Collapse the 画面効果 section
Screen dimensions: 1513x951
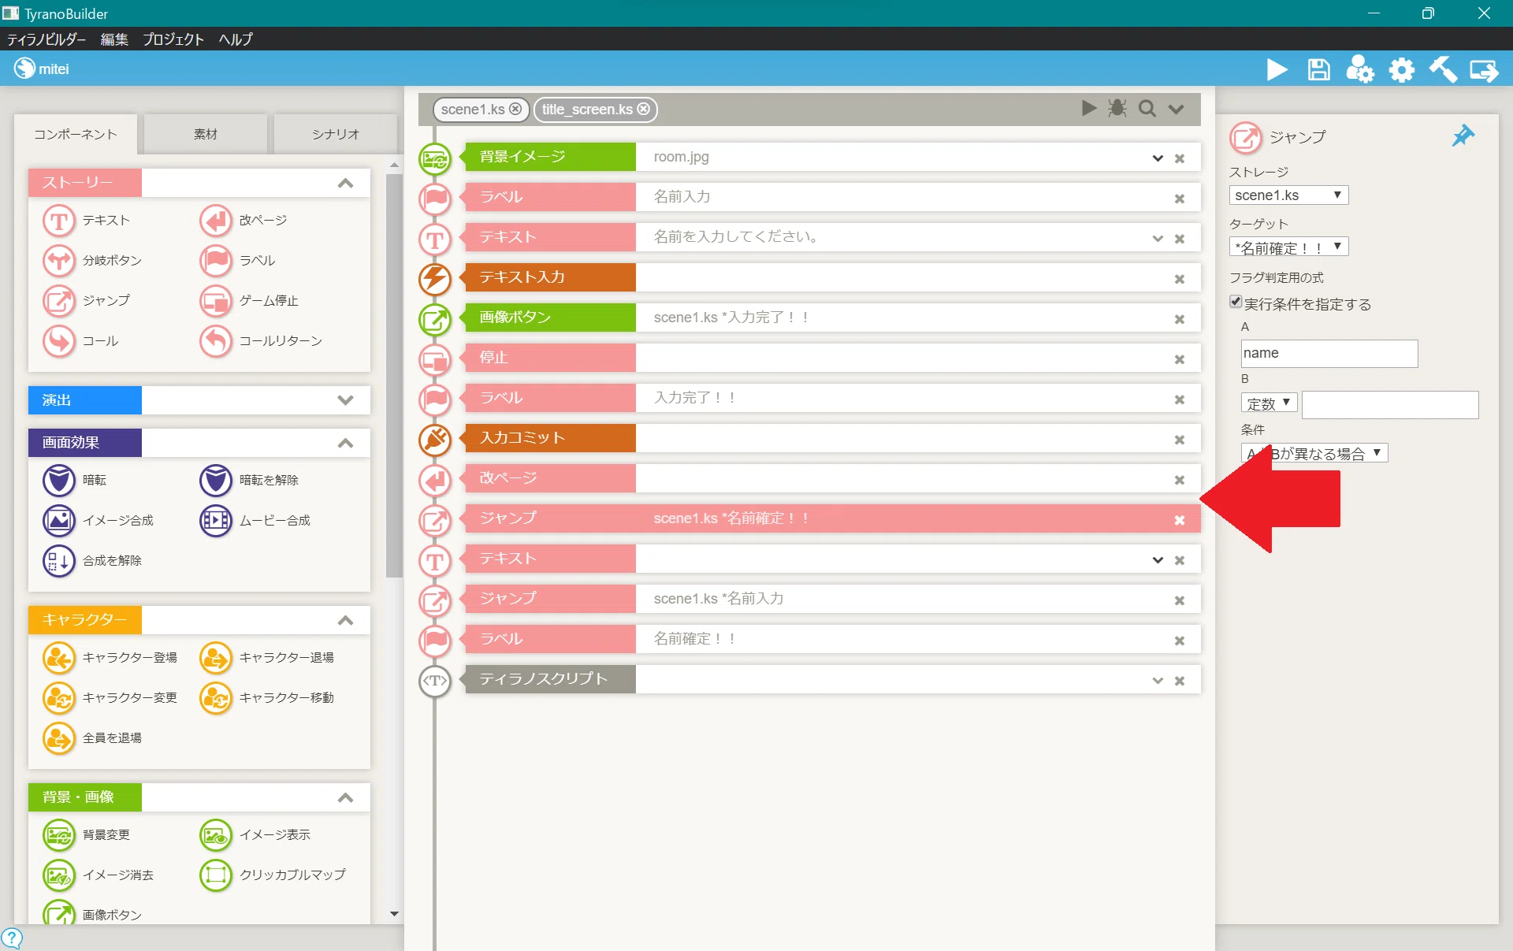[x=344, y=444]
